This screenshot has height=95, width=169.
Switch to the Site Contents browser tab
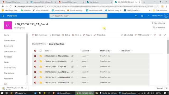pos(99,2)
